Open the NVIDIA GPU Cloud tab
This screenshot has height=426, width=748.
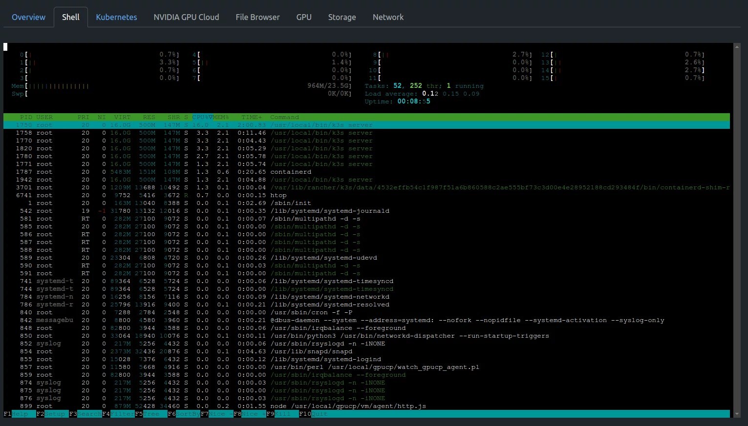186,17
